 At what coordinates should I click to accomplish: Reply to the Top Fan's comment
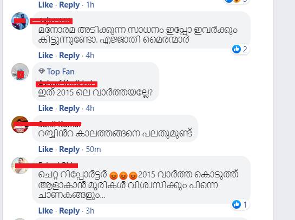click(69, 108)
